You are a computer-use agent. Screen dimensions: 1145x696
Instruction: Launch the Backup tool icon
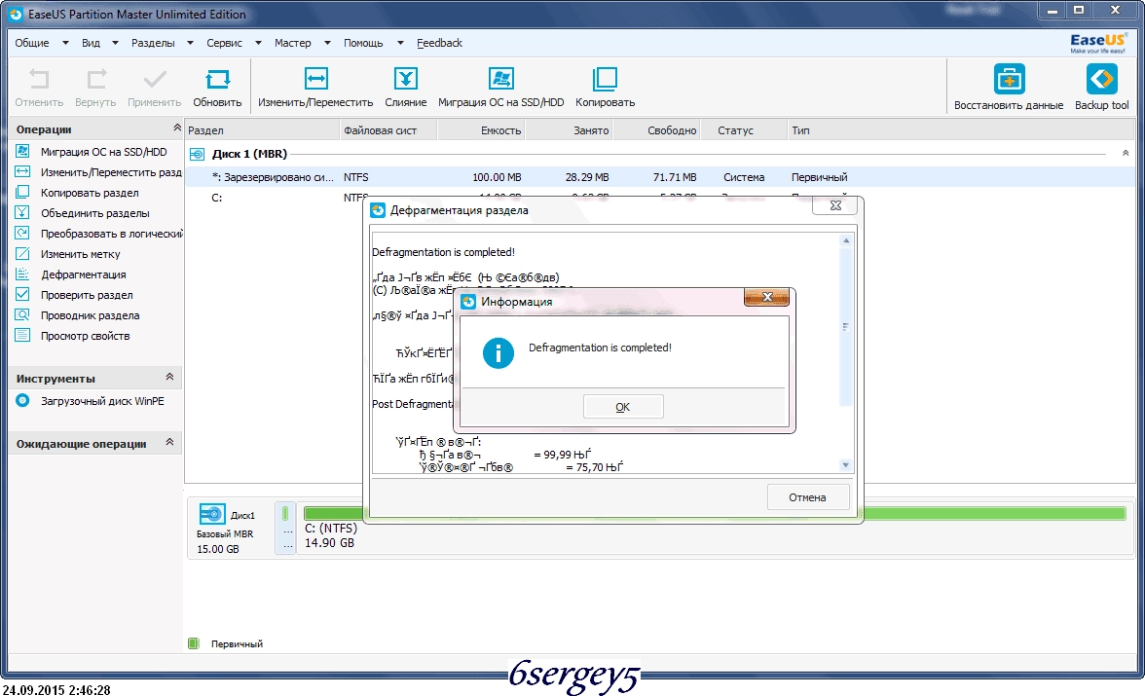(x=1101, y=79)
